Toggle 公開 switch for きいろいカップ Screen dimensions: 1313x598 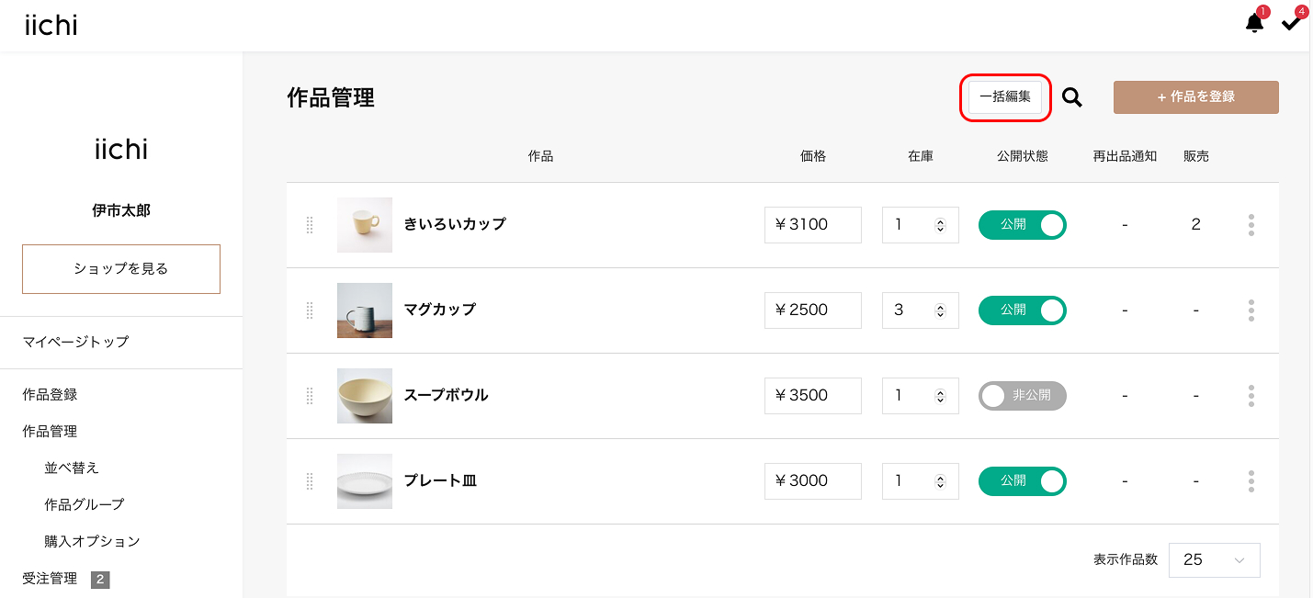[1022, 225]
